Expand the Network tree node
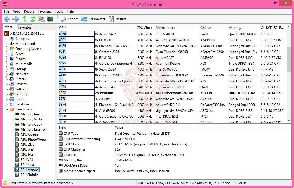Viewport: 294px width, 188px height. click(x=7, y=74)
